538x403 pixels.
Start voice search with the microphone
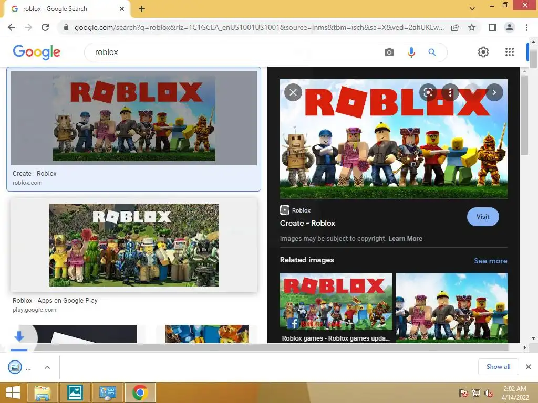411,52
